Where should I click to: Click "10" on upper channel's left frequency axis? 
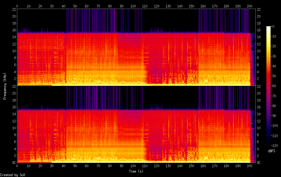pyautogui.click(x=14, y=51)
